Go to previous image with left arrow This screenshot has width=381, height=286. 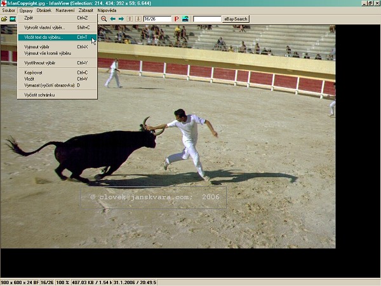(113, 19)
